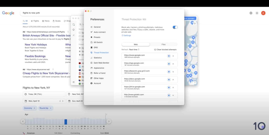269x135 pixels.
Task: Open the Round trip dropdown
Action: point(46,108)
